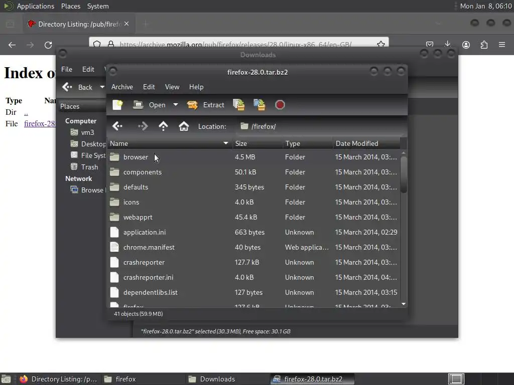The height and width of the screenshot is (385, 514).
Task: Click the add files to archive icon
Action: click(x=238, y=105)
